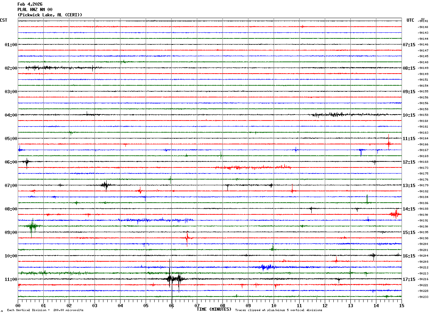Select DC offset value -90151
430x315 pixels.
(x=423, y=80)
